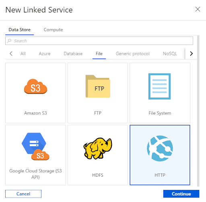Filter by the NoSQL category
Viewport: 206px width, 202px height.
pyautogui.click(x=170, y=54)
